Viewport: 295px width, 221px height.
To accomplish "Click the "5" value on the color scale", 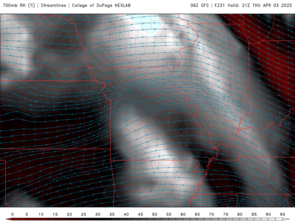I will click(27, 214).
